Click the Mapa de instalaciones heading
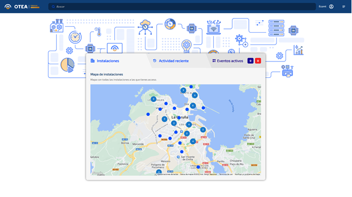 click(x=107, y=74)
